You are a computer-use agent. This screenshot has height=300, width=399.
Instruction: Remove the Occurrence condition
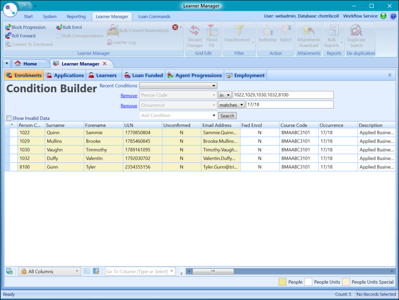(129, 105)
